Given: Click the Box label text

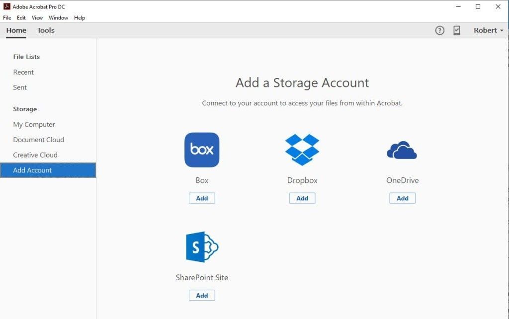Looking at the screenshot, I should pyautogui.click(x=202, y=180).
